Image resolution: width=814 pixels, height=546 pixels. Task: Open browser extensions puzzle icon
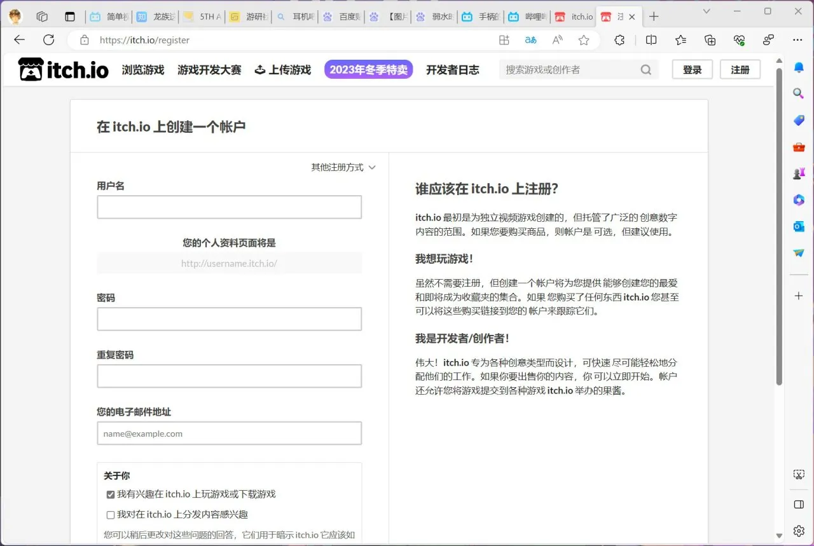pyautogui.click(x=619, y=40)
